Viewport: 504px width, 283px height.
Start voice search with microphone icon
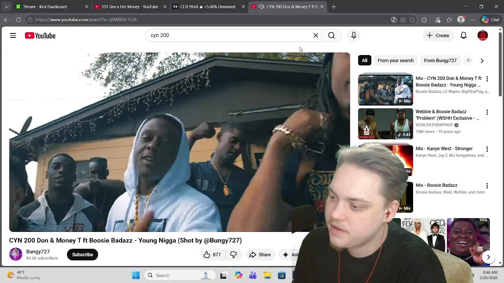[x=354, y=35]
